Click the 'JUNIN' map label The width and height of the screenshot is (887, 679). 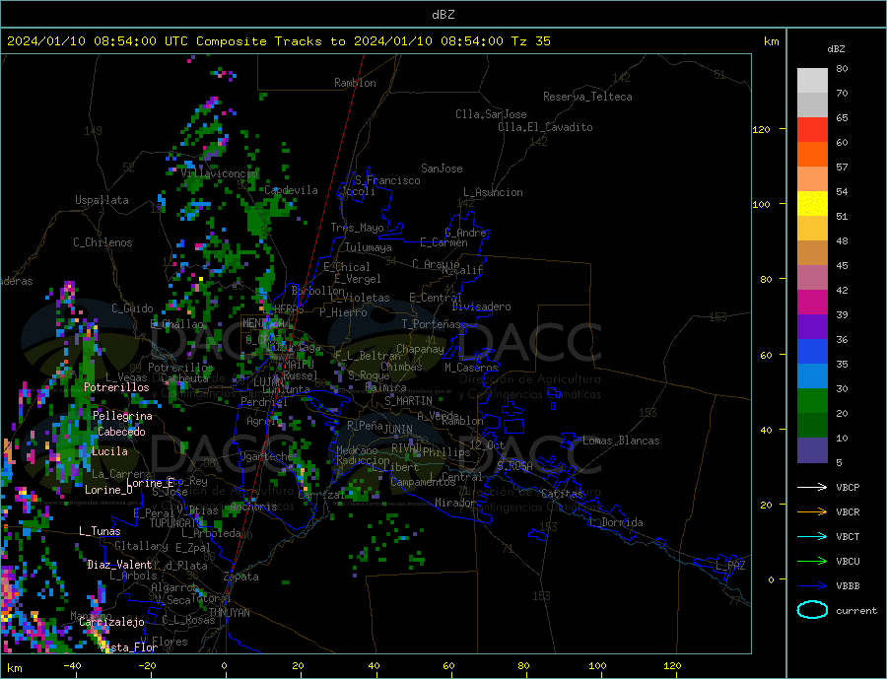(x=398, y=430)
